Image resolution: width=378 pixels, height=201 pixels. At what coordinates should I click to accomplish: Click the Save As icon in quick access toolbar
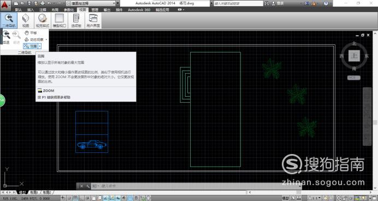36,3
